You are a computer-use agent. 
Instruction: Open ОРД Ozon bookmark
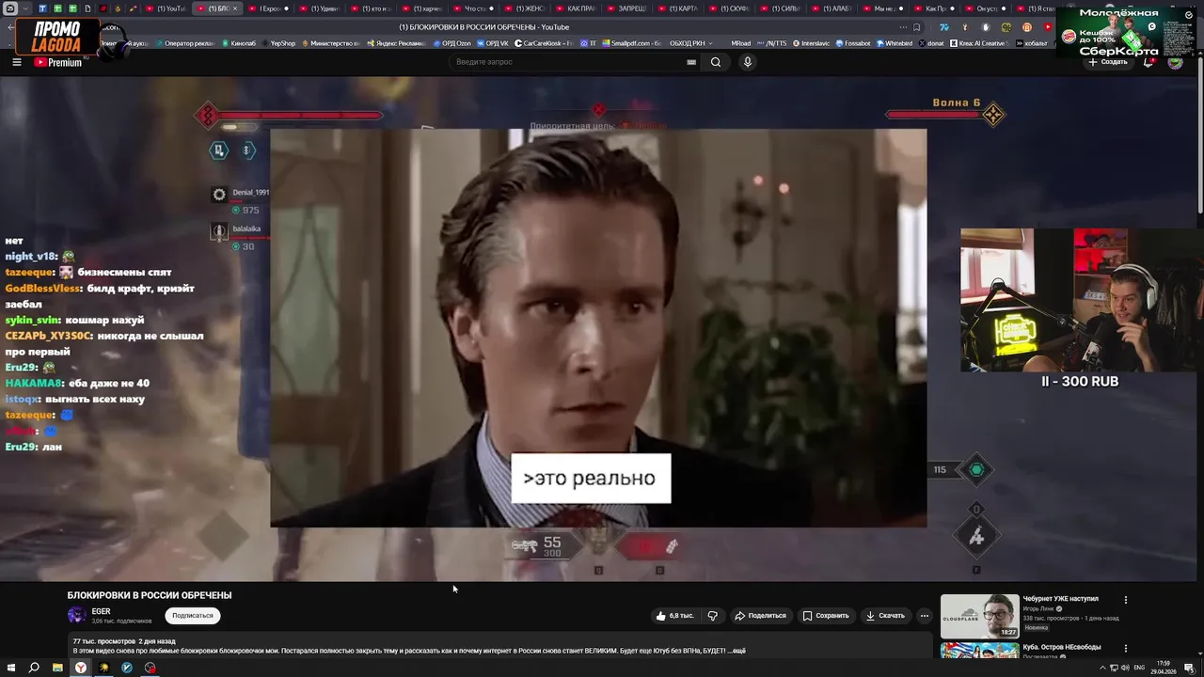pos(452,43)
